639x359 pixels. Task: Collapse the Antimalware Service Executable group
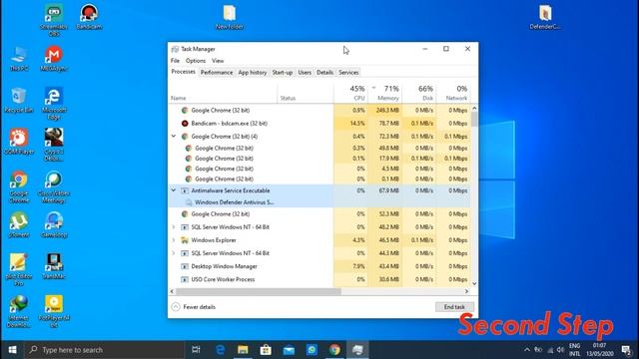pos(174,190)
